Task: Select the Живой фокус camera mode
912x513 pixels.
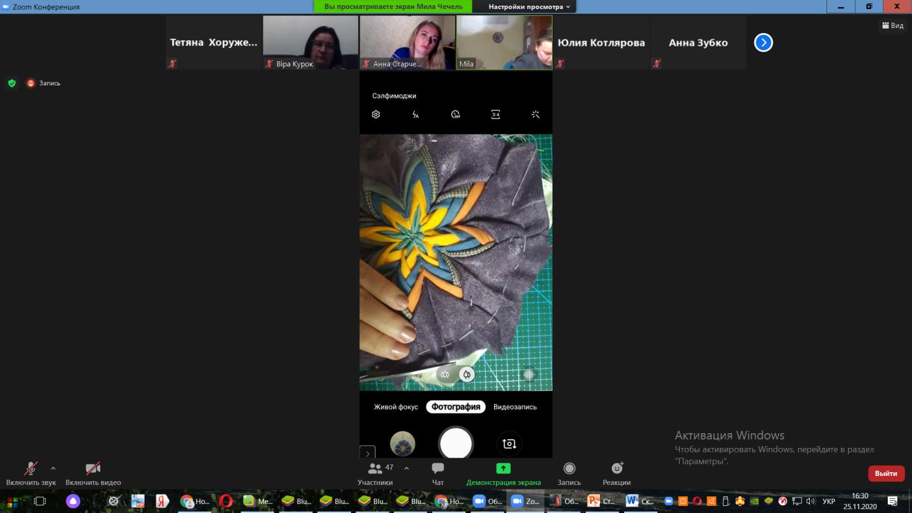Action: click(396, 407)
